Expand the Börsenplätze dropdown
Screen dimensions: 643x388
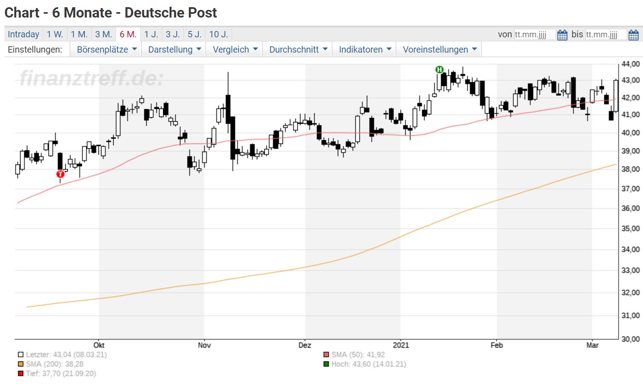106,49
